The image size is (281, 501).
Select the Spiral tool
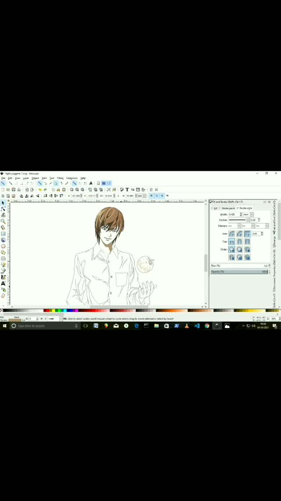click(3, 258)
